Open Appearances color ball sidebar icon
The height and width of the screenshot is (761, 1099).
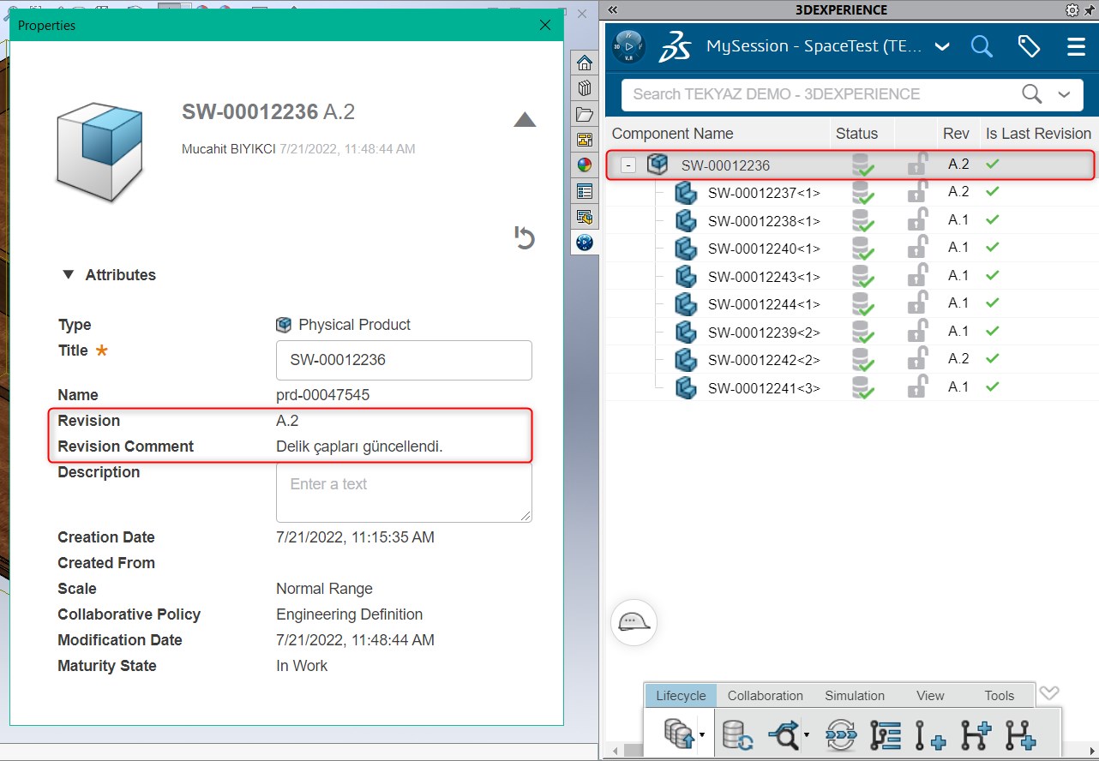pos(585,165)
